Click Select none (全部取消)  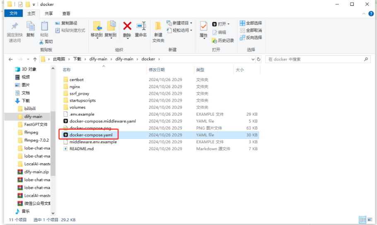(x=251, y=30)
